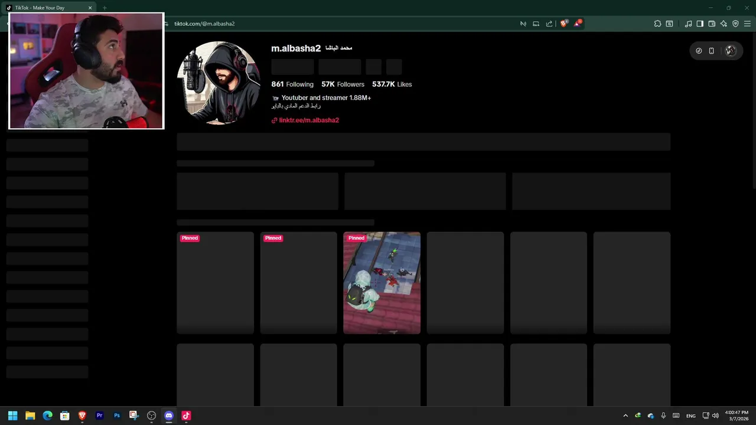Open the Brave Shields lion icon
This screenshot has width=756, height=425.
coord(563,24)
